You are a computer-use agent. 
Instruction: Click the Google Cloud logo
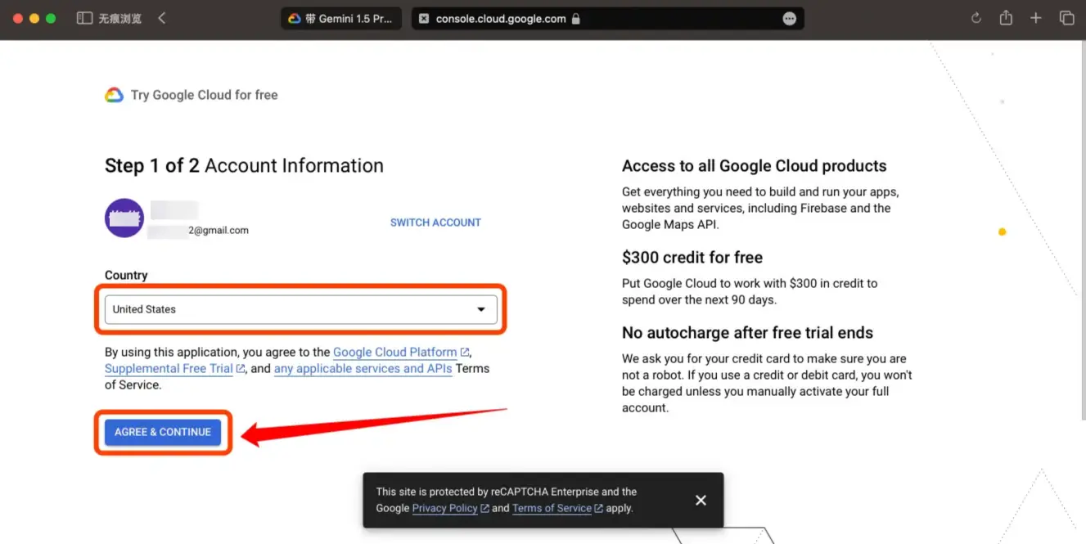[x=114, y=95]
